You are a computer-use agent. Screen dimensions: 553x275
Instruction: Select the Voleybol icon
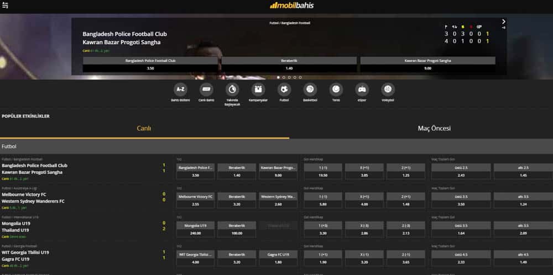[388, 89]
